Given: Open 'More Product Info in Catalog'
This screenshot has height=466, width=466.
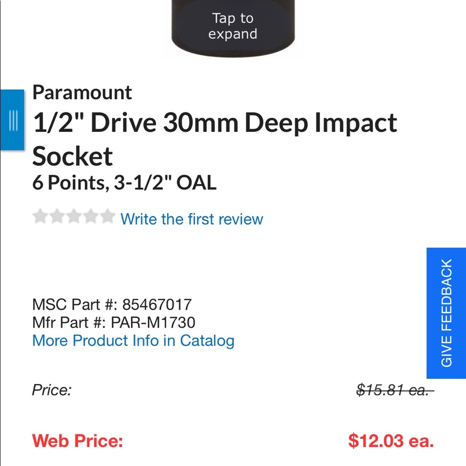Looking at the screenshot, I should pos(133,341).
